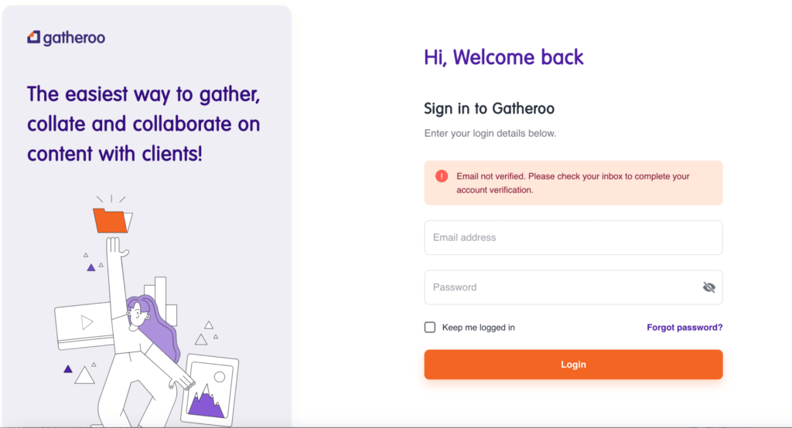Image resolution: width=792 pixels, height=428 pixels.
Task: Check the Keep me logged in box
Action: tap(430, 327)
